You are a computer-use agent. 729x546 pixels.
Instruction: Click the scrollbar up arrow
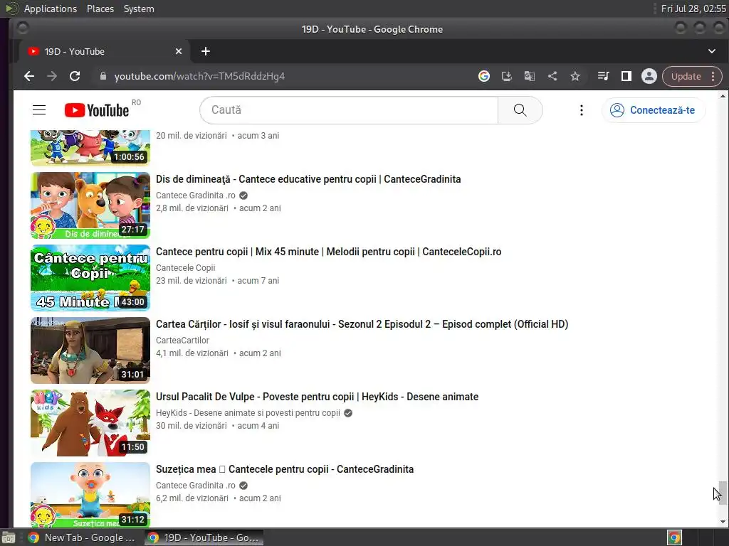click(x=723, y=96)
